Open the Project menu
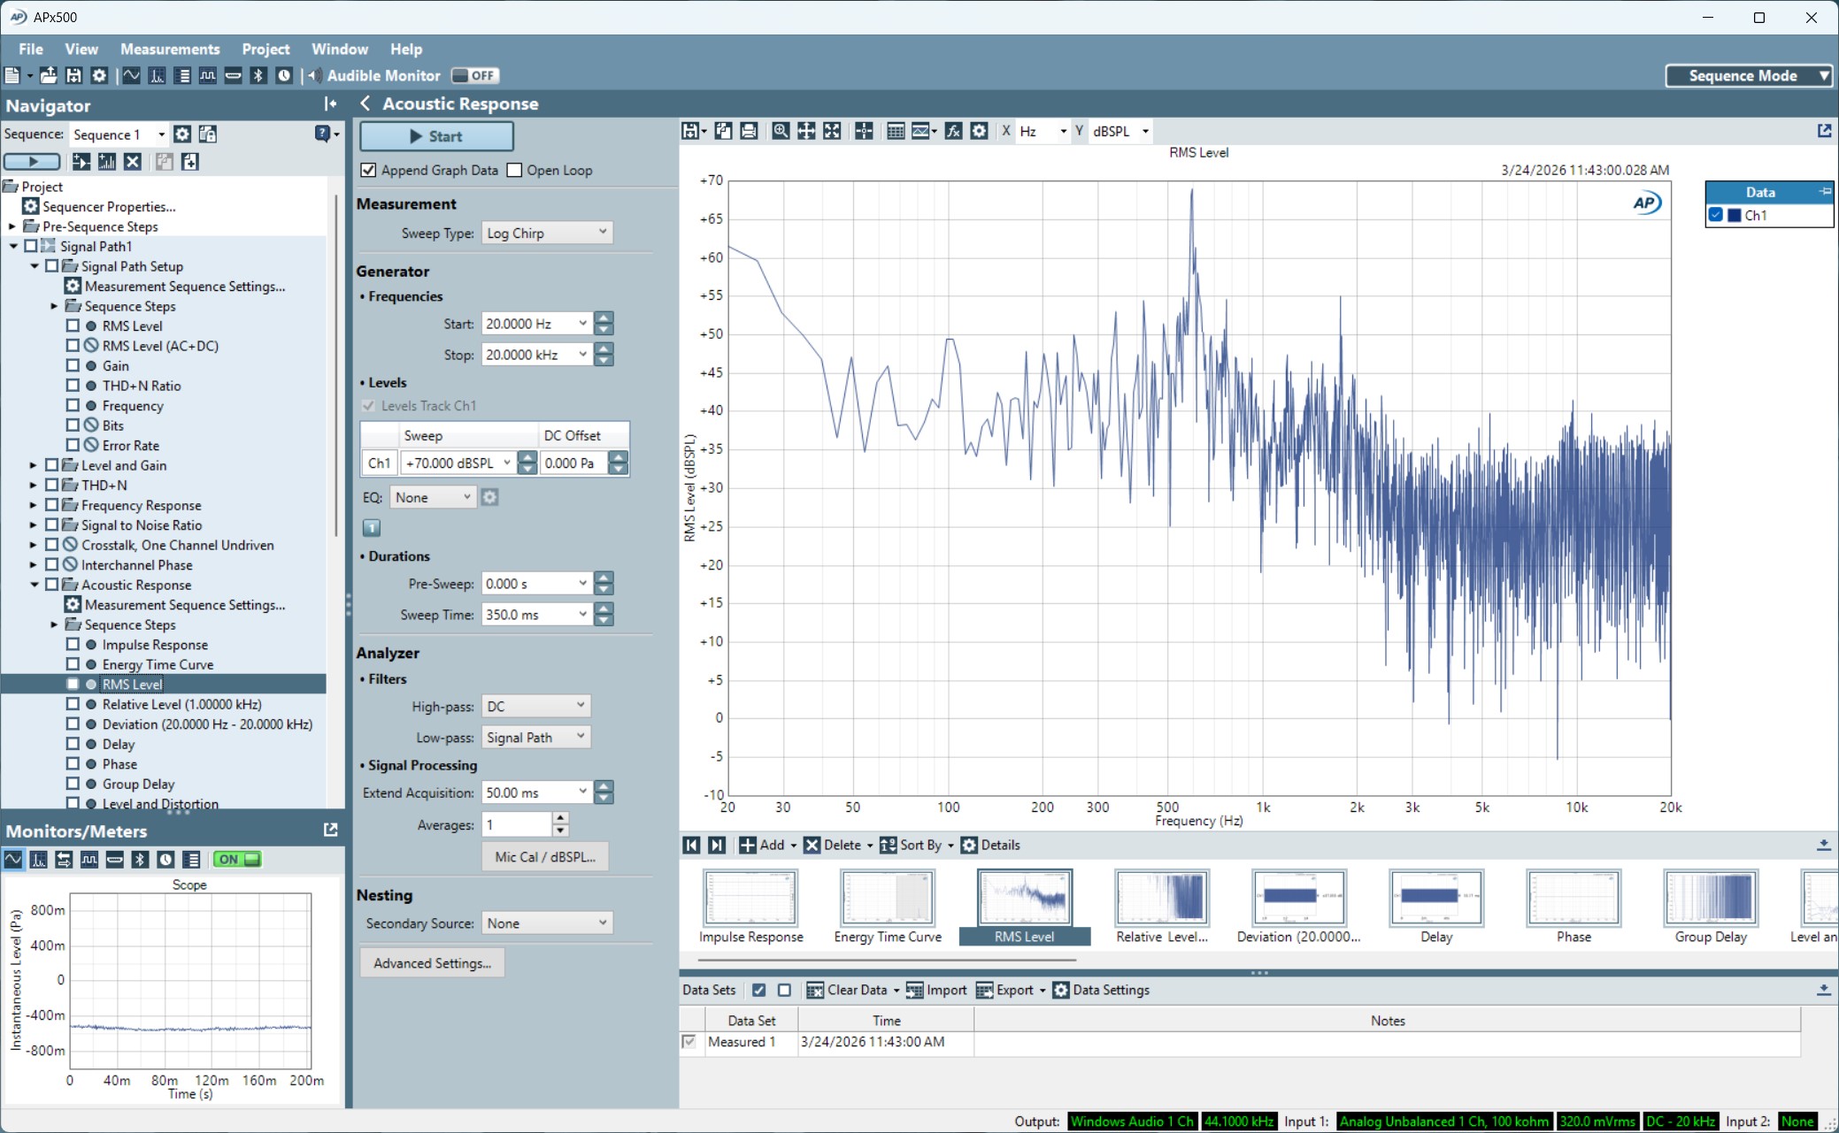Screen dimensions: 1839x1133 tap(265, 50)
